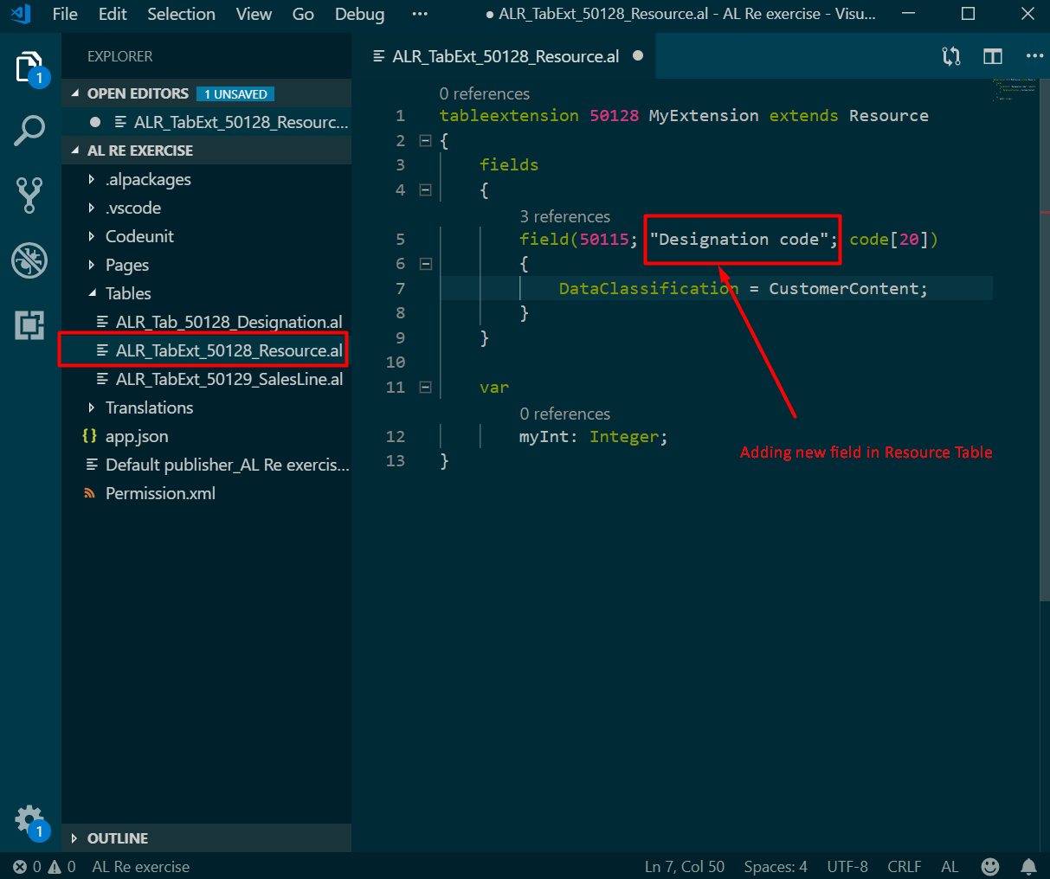Change end of line sequence via CRLF

[905, 867]
